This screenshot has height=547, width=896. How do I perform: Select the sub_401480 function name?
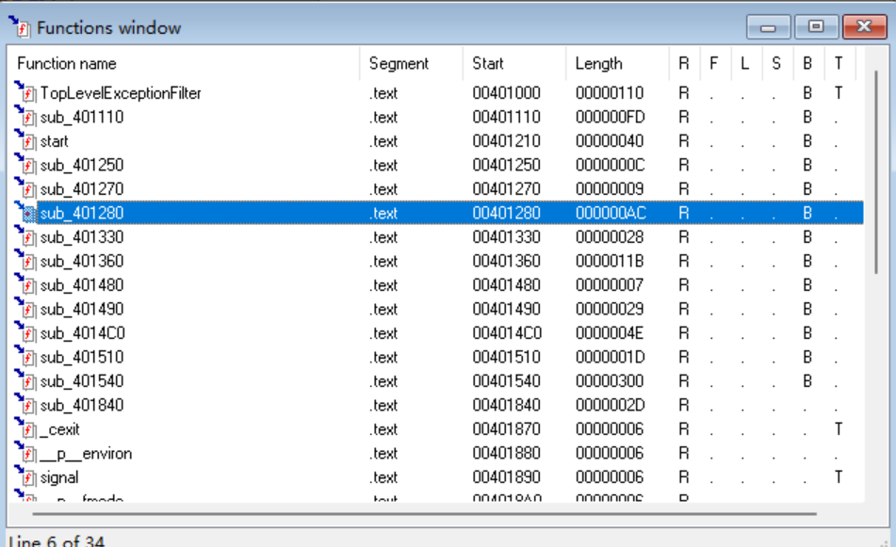point(82,285)
